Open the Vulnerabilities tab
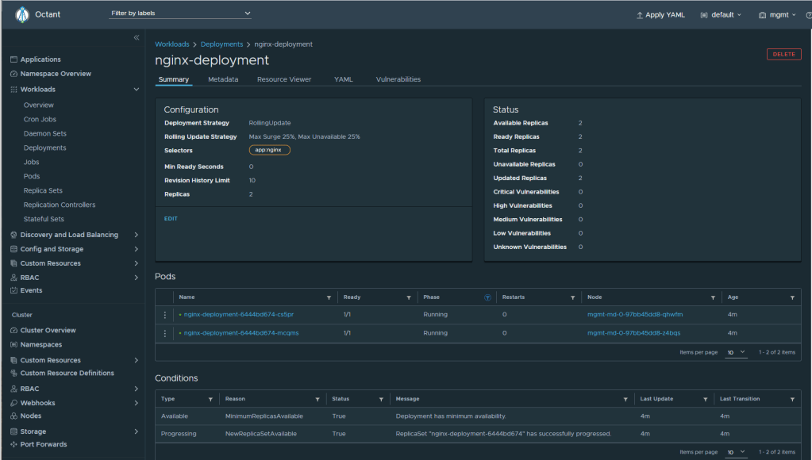 point(398,79)
